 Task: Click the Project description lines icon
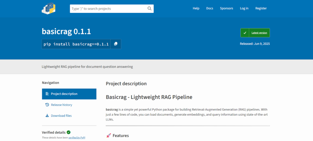tap(47, 94)
